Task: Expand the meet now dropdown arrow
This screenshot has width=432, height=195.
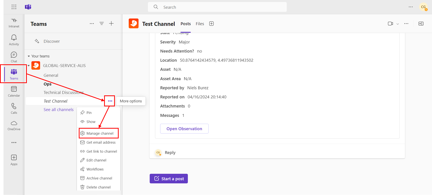Action: coord(398,24)
